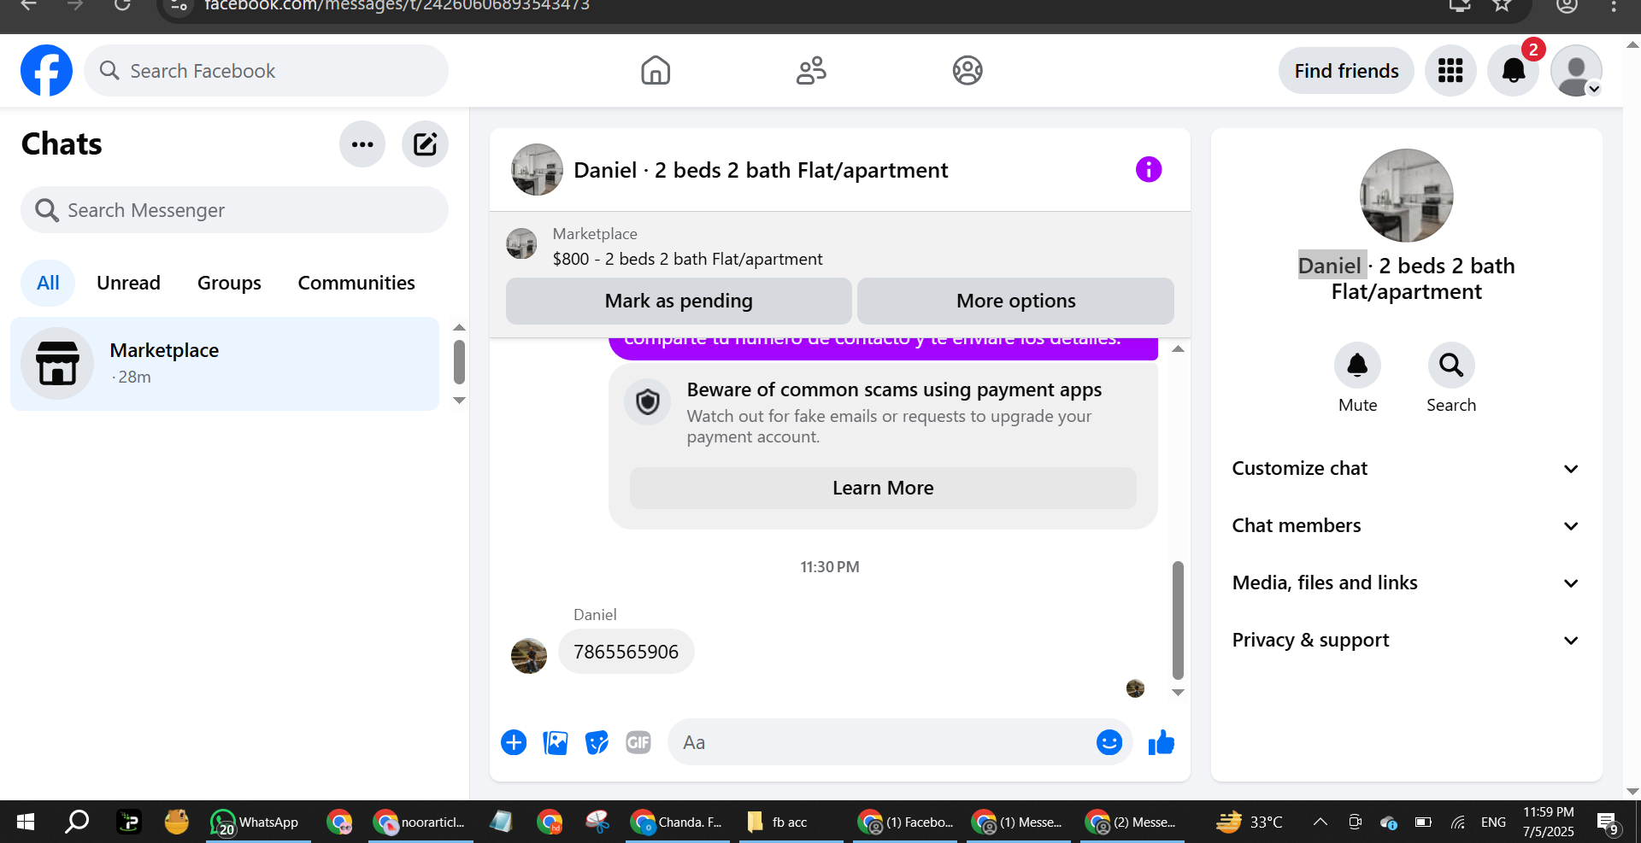Click the Search Facebook field

point(266,71)
